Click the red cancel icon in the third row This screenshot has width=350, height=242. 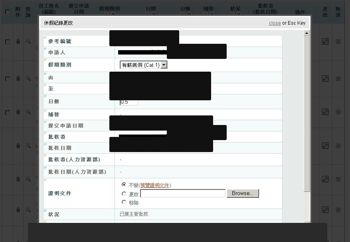point(338,112)
